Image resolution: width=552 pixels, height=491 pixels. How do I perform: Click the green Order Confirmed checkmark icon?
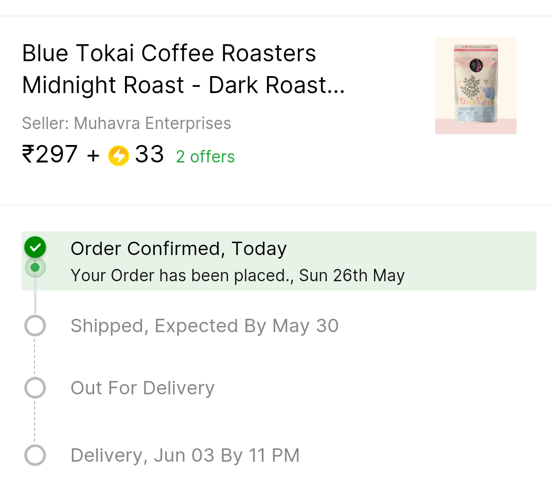point(35,248)
